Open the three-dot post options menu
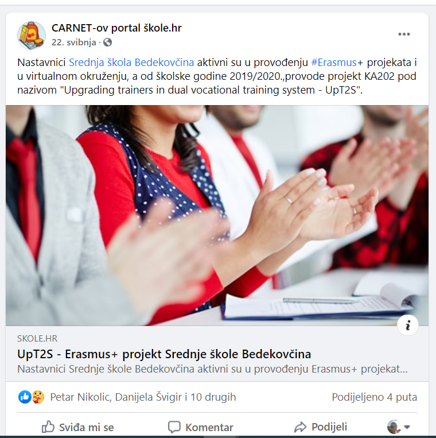Screen dimensions: 436x438 pyautogui.click(x=404, y=34)
